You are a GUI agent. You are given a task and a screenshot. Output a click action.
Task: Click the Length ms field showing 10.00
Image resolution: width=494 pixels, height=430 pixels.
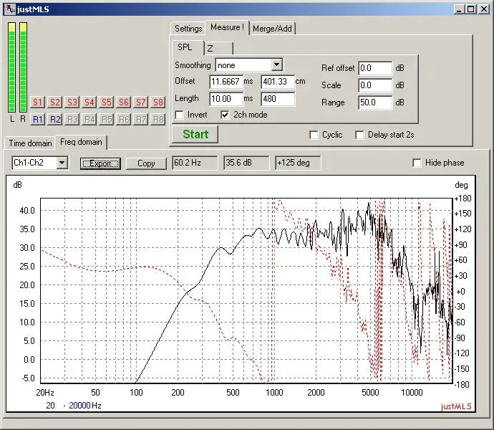click(226, 99)
